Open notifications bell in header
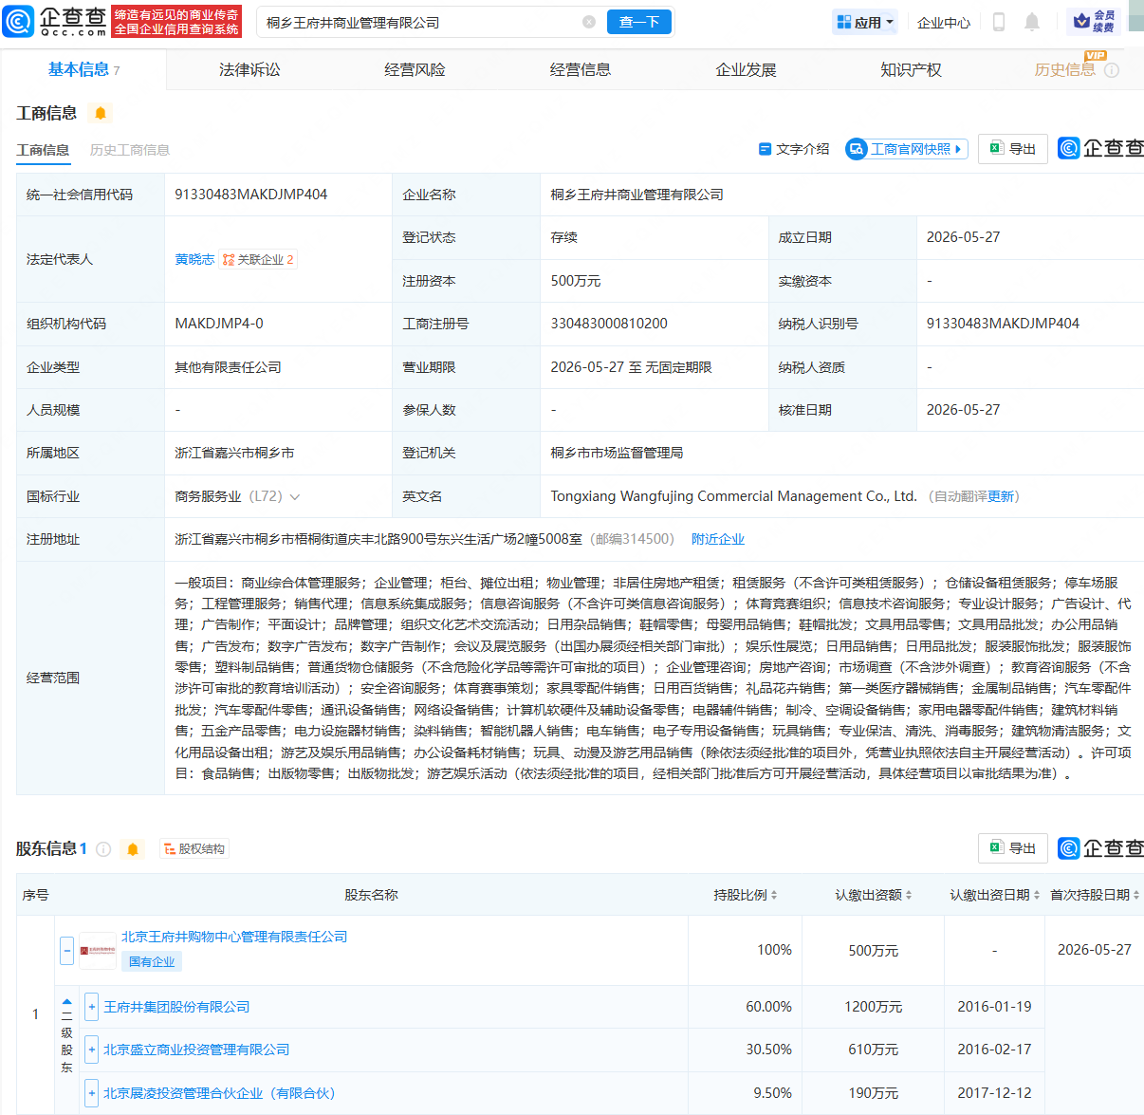 click(1032, 22)
